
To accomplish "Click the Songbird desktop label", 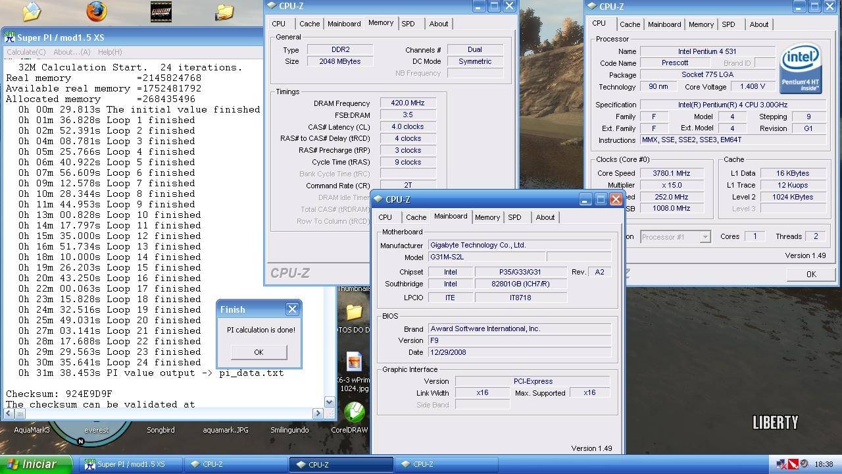I will [x=161, y=430].
